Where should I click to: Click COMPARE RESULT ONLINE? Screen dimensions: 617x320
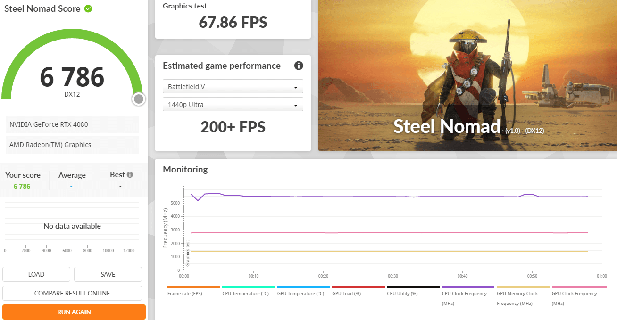[x=72, y=293]
